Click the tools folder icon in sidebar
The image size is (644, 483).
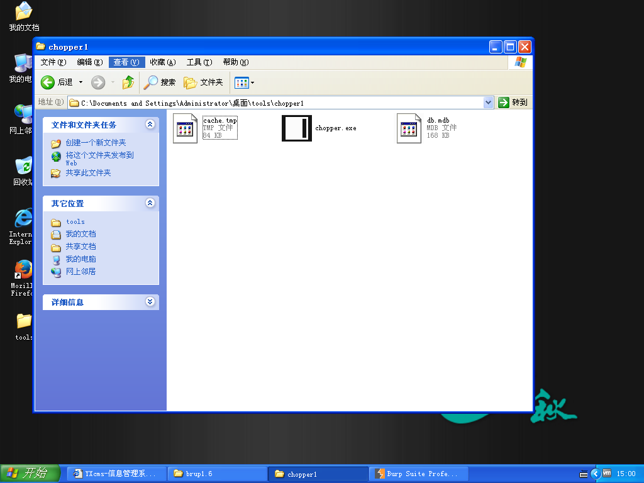[x=56, y=223]
